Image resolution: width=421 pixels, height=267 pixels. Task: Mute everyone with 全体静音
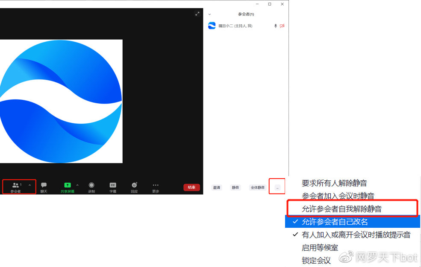coord(258,188)
